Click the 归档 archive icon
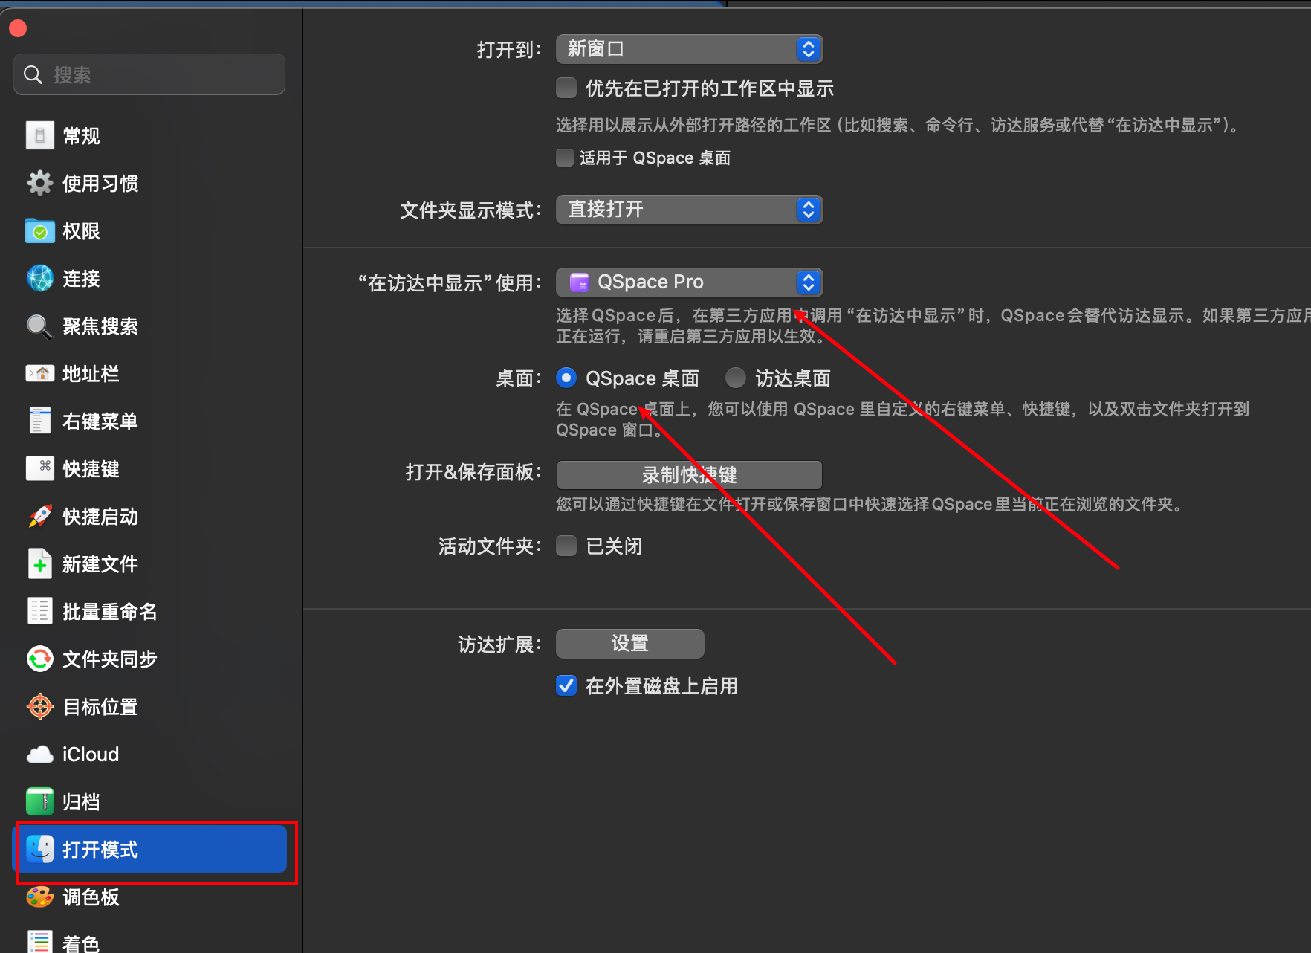 click(x=40, y=802)
